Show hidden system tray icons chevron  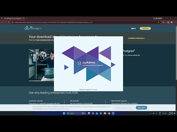tap(150, 113)
